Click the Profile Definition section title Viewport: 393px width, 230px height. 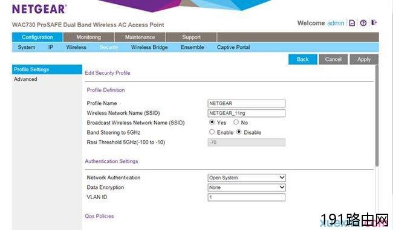tap(106, 90)
